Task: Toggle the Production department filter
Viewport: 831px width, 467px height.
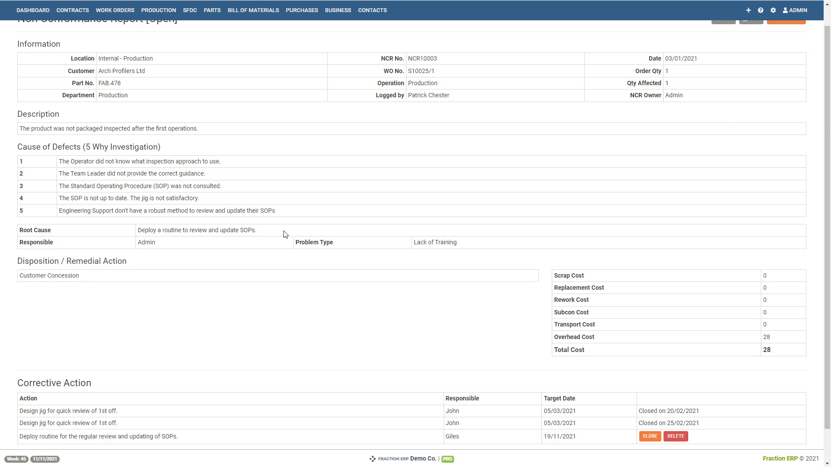Action: (x=113, y=95)
